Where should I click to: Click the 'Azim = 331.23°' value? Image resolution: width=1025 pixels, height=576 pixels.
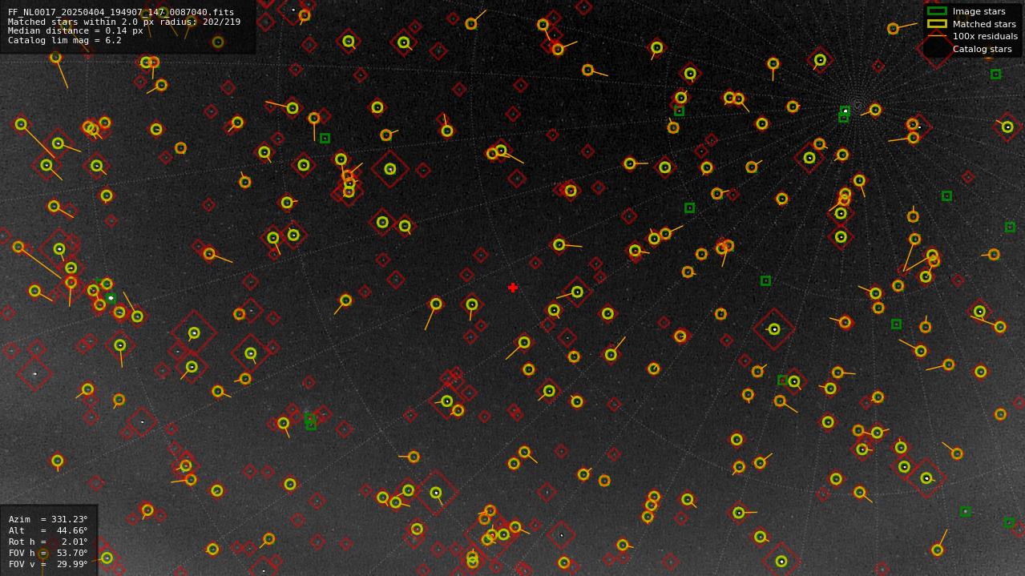tap(48, 519)
